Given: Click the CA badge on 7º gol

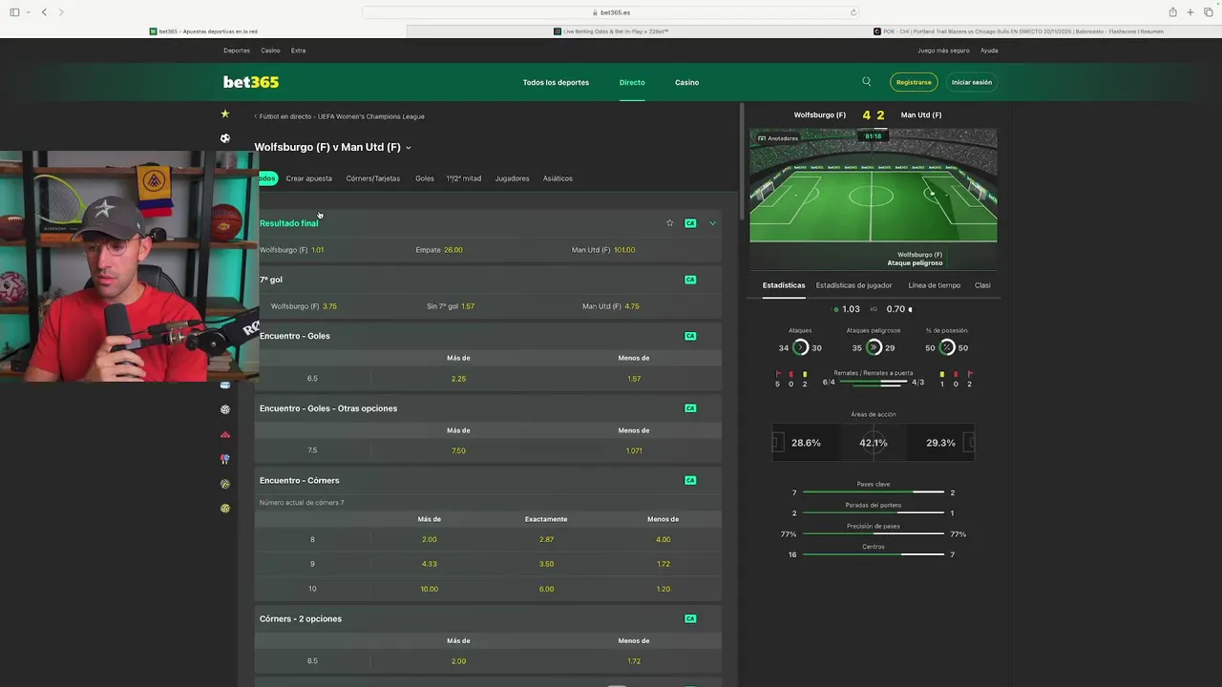Looking at the screenshot, I should [x=690, y=280].
